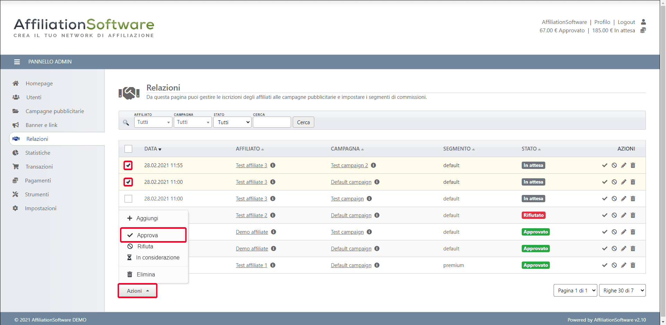
Task: Toggle the select-all checkbox in table header
Action: point(128,149)
